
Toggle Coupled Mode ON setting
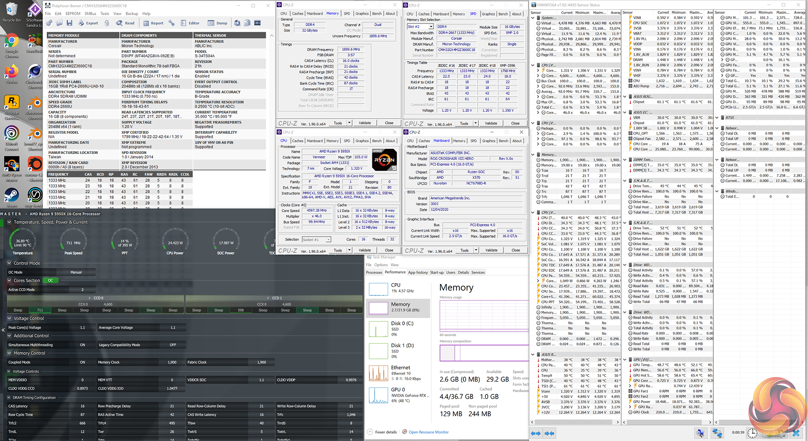click(x=82, y=362)
